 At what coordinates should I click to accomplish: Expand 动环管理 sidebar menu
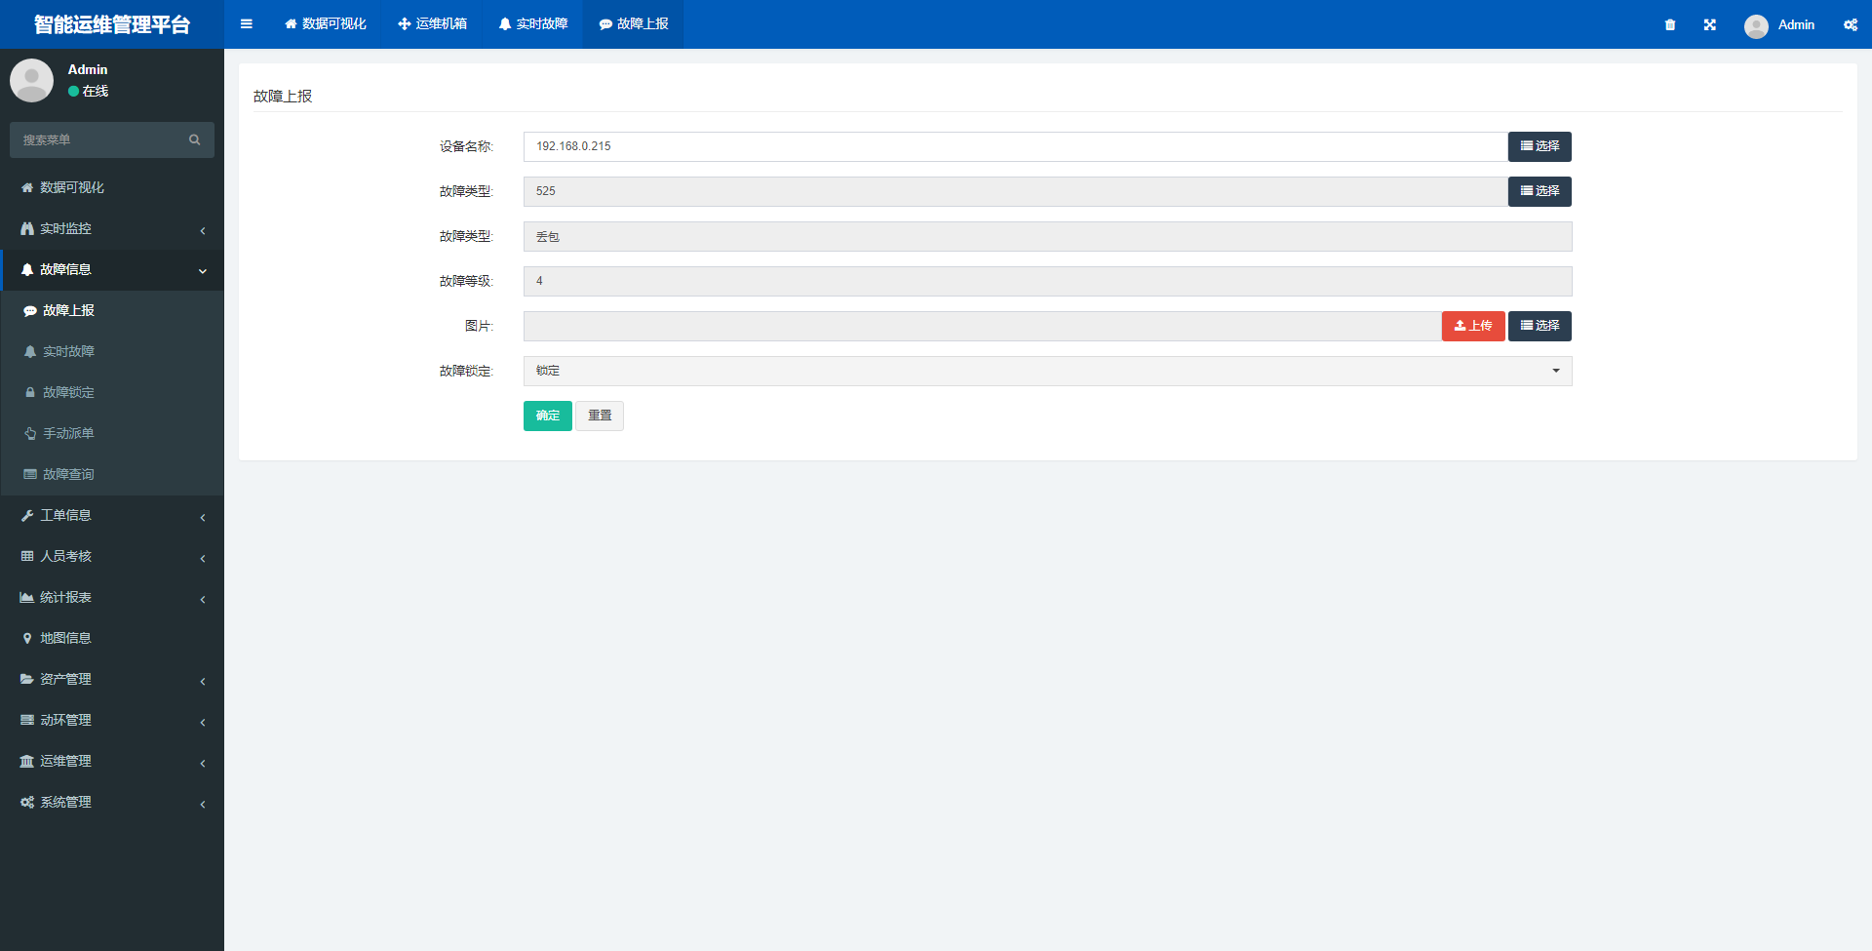(x=112, y=720)
